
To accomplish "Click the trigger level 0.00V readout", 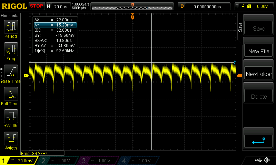I will pos(262,7).
